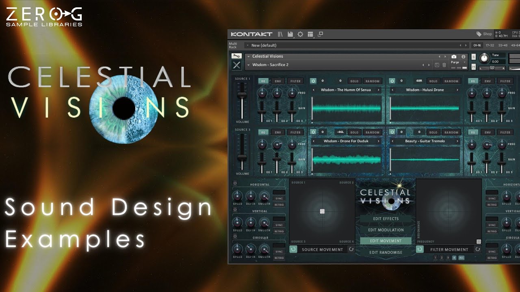Delete snapshot using the trash icon
Screen dimensions: 520x292
tap(444, 65)
